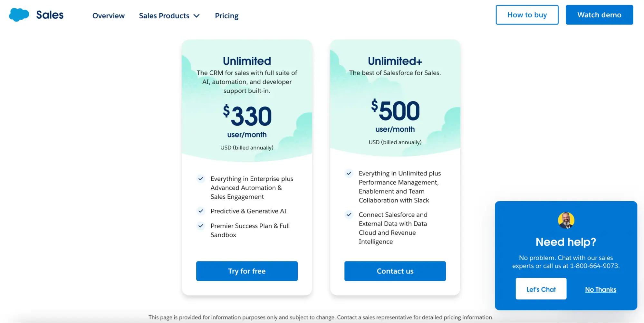Click the Sales brand title text
The width and height of the screenshot is (644, 323).
(50, 15)
